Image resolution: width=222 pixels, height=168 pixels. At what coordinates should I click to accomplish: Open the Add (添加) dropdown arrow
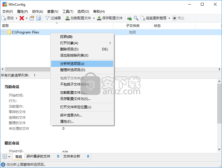[16, 18]
